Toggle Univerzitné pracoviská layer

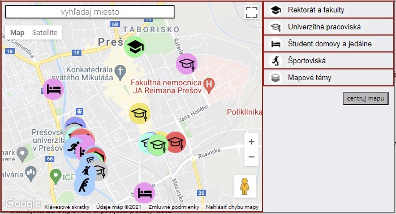click(329, 27)
